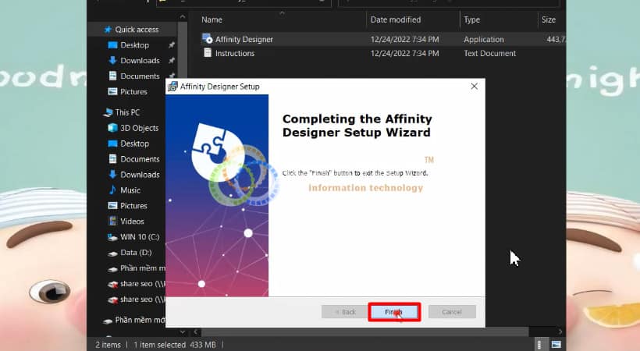Click the Affinity Designer Setup title icon
This screenshot has height=351, width=640.
172,87
